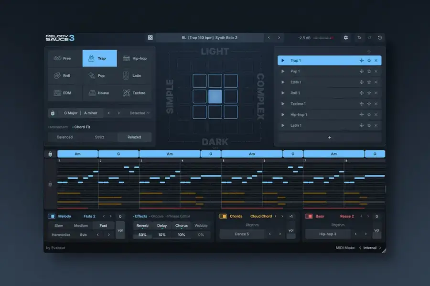Play the Pop 1 melody
Screen dimensions: 430x286
283,71
